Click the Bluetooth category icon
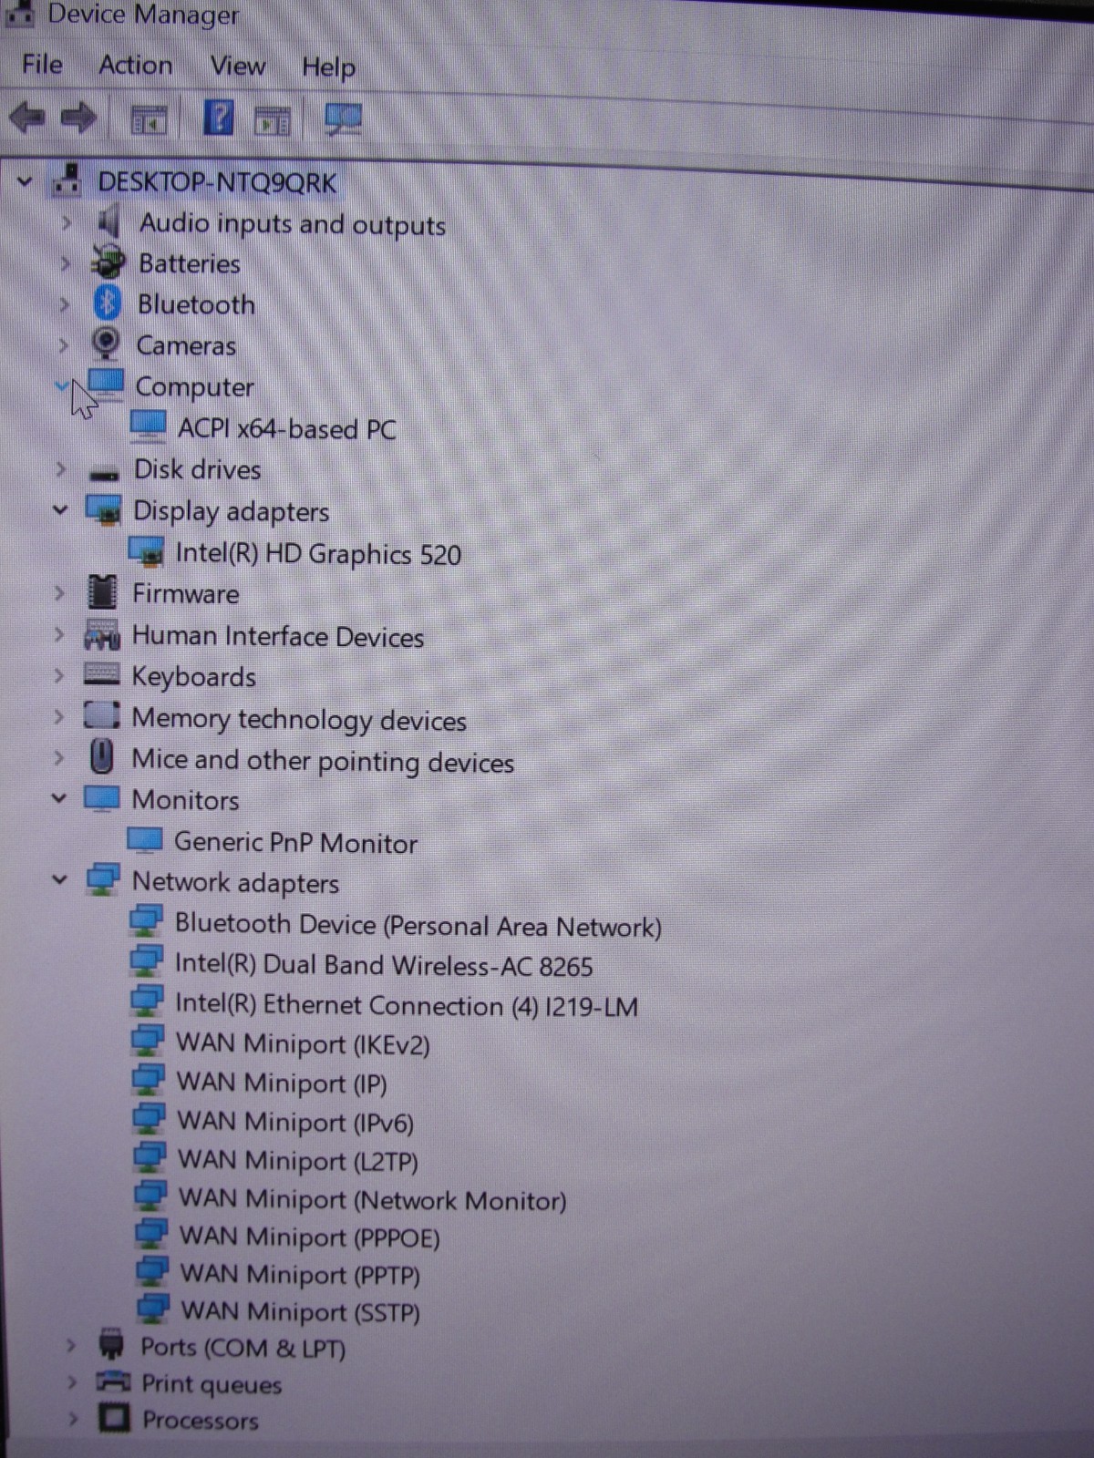Screen dimensions: 1094x1458 (x=108, y=303)
